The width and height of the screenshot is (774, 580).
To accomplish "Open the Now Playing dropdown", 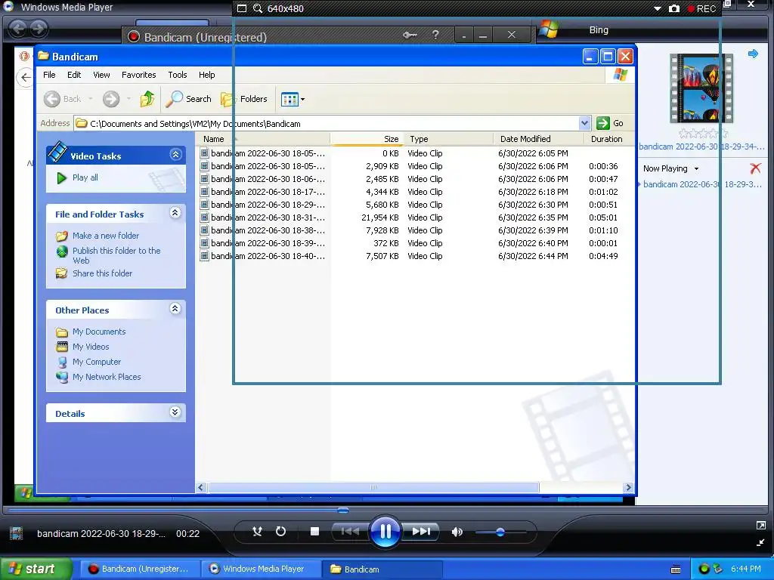I will (671, 168).
